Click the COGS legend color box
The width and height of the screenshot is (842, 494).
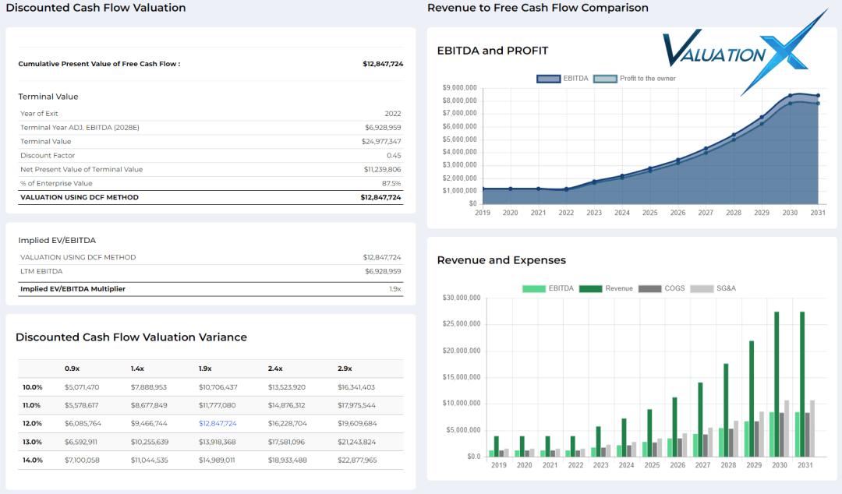(x=649, y=288)
